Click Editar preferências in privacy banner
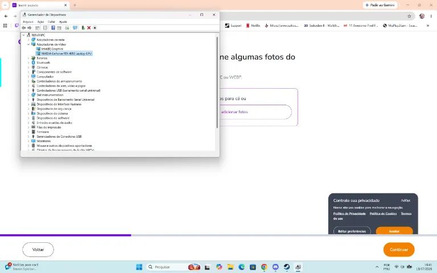 [x=352, y=231]
